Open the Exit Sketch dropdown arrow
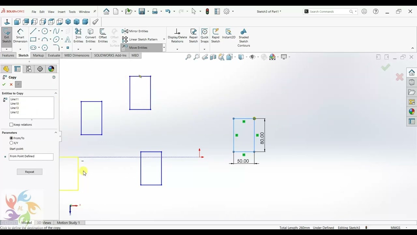The height and width of the screenshot is (235, 417). click(7, 49)
